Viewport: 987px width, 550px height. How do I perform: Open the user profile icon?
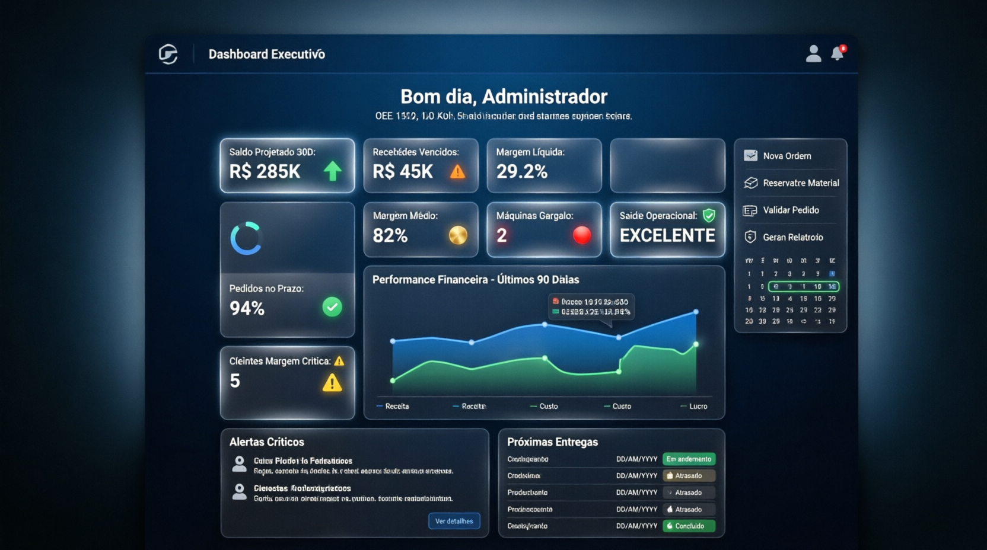[x=813, y=54]
